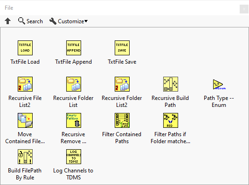
Task: Click the 'TxtFile Save' label text
Action: coord(122,62)
